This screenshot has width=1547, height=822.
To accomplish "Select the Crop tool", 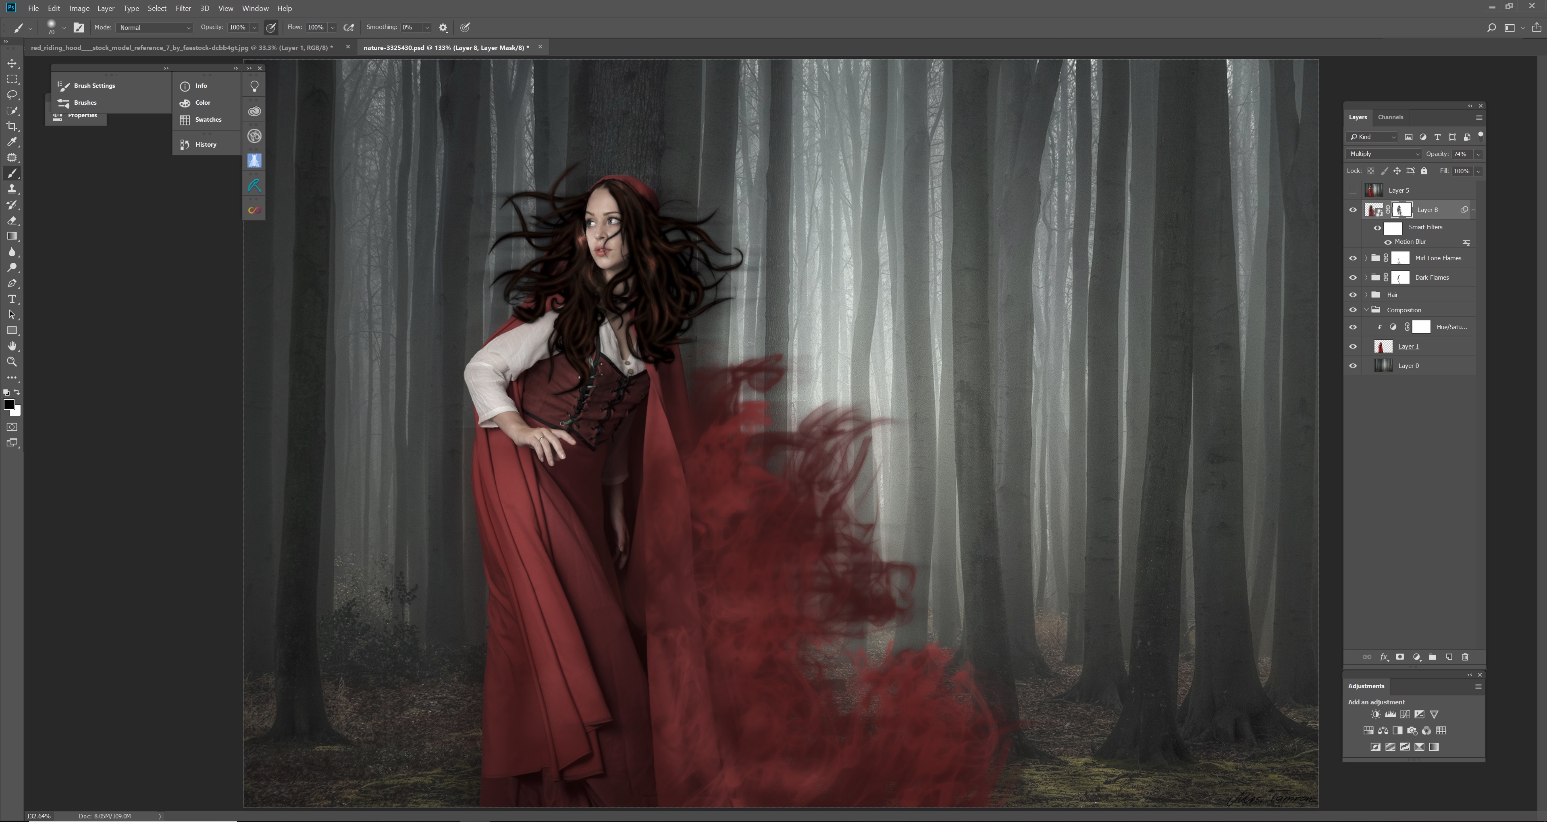I will (x=11, y=126).
